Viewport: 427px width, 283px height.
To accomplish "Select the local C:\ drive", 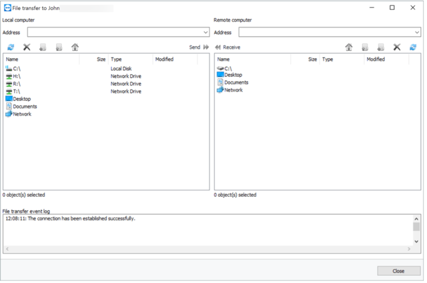I will coord(13,69).
